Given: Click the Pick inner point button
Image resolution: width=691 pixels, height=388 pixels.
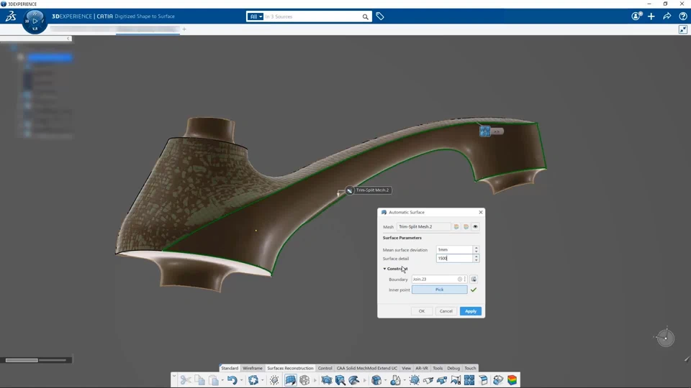Looking at the screenshot, I should pyautogui.click(x=439, y=290).
